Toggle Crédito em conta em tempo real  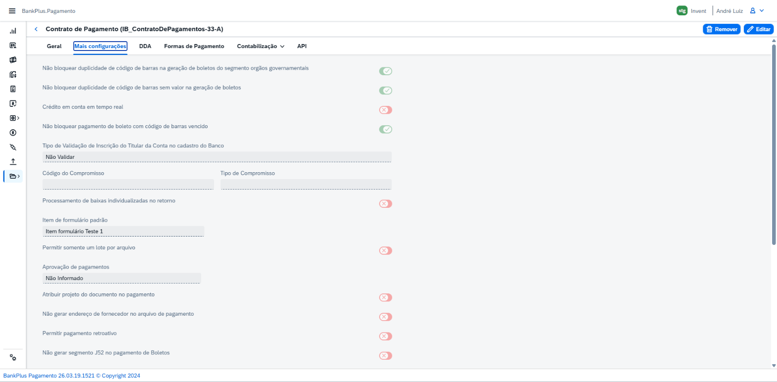(386, 110)
